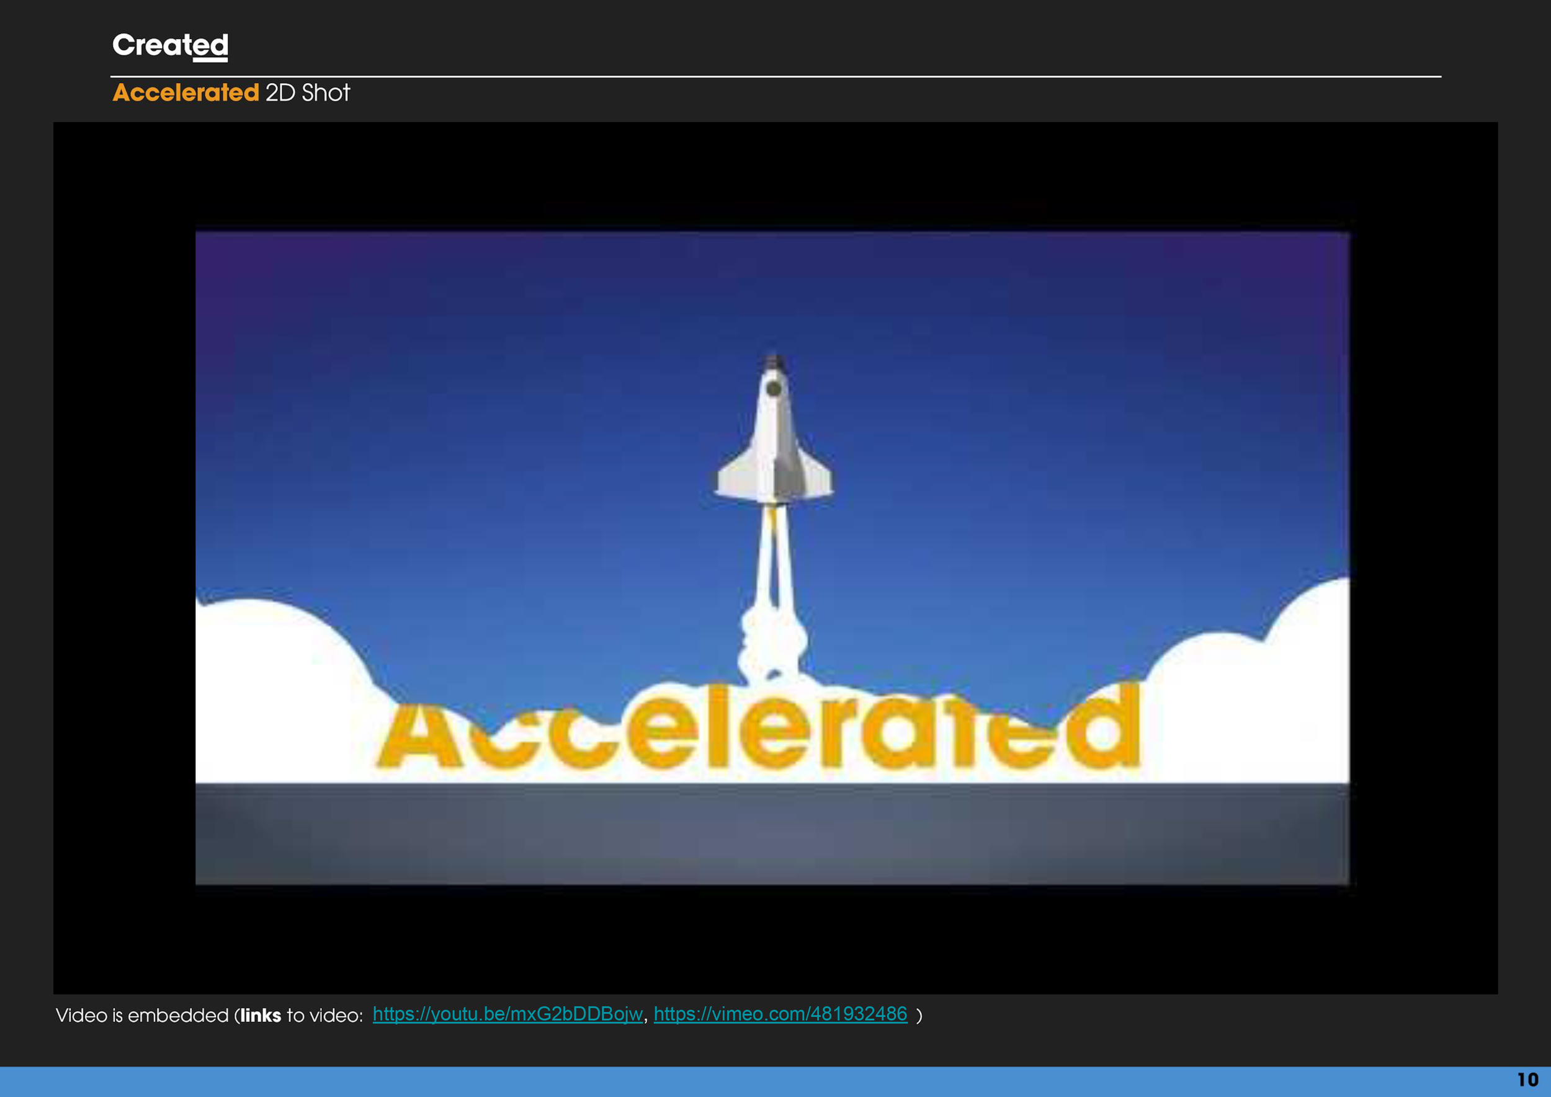Image resolution: width=1551 pixels, height=1097 pixels.
Task: Click the smoke puff below the rocket
Action: (x=773, y=642)
